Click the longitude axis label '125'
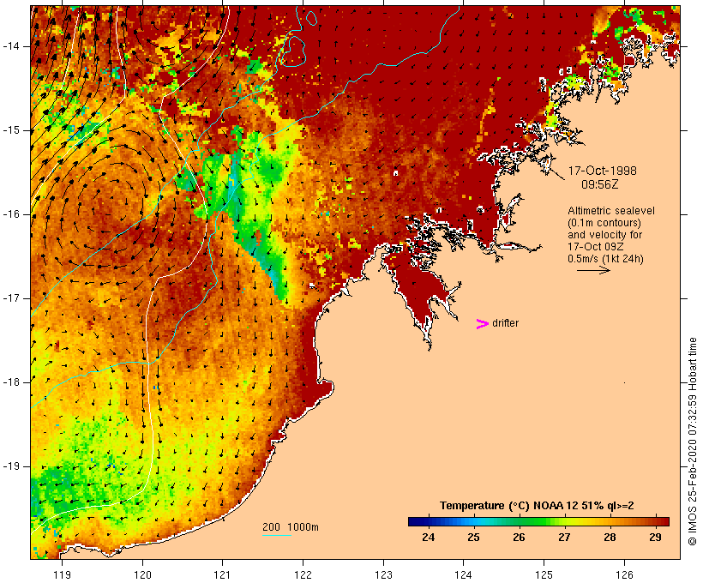The width and height of the screenshot is (703, 583). [544, 574]
